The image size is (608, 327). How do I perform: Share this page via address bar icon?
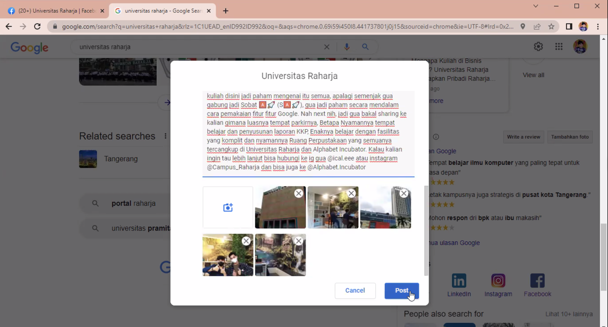point(537,27)
